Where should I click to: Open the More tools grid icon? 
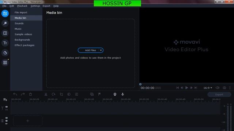point(5,63)
